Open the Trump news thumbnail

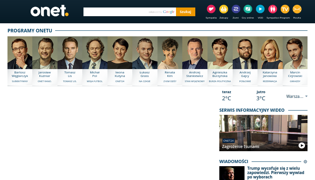232,173
